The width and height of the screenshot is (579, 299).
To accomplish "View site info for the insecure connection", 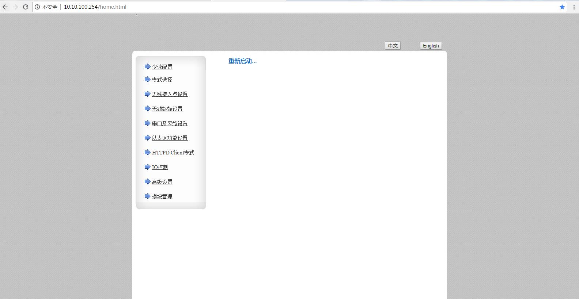I will point(37,7).
